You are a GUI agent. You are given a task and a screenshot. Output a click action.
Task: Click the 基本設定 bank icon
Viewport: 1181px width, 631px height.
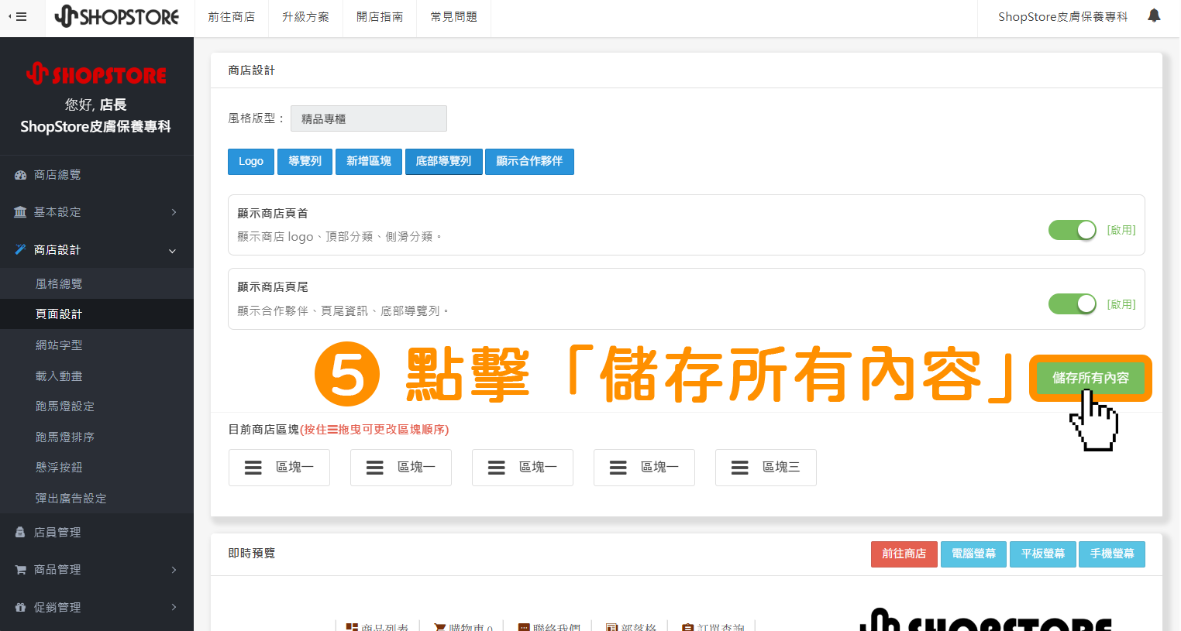(20, 212)
